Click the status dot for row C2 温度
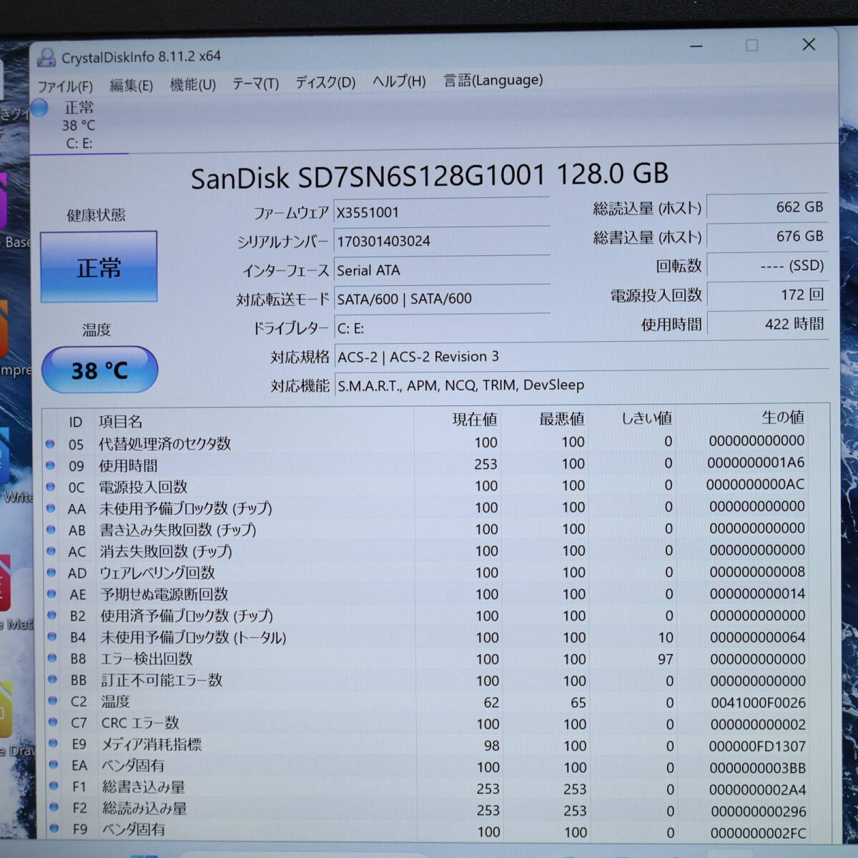Screen dimensions: 858x858 pos(53,701)
